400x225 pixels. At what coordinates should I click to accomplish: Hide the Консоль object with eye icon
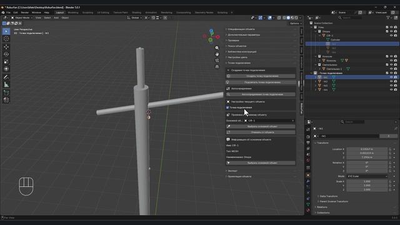click(391, 61)
